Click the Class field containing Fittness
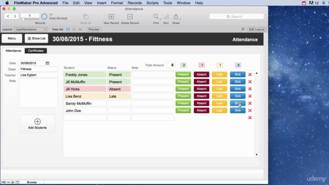The image size is (329, 185). click(38, 69)
